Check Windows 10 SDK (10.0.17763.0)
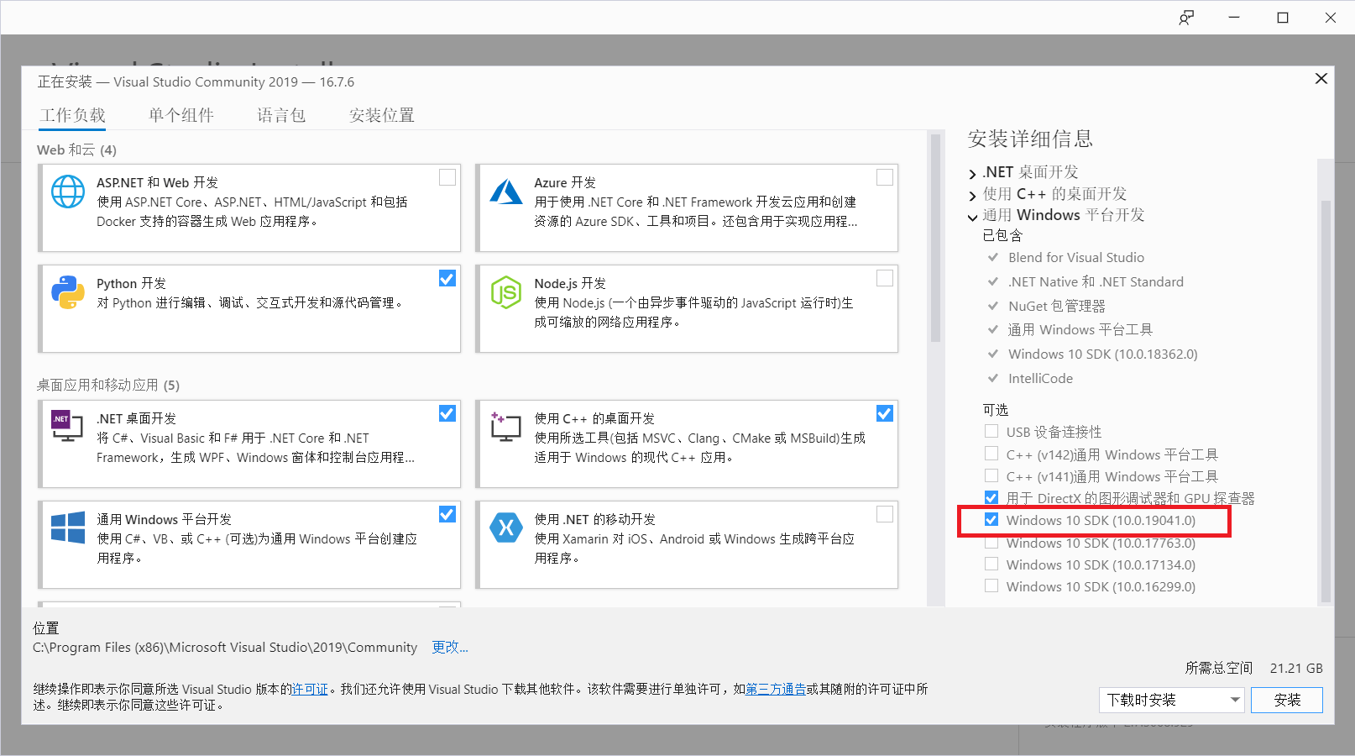Viewport: 1355px width, 756px height. 991,543
